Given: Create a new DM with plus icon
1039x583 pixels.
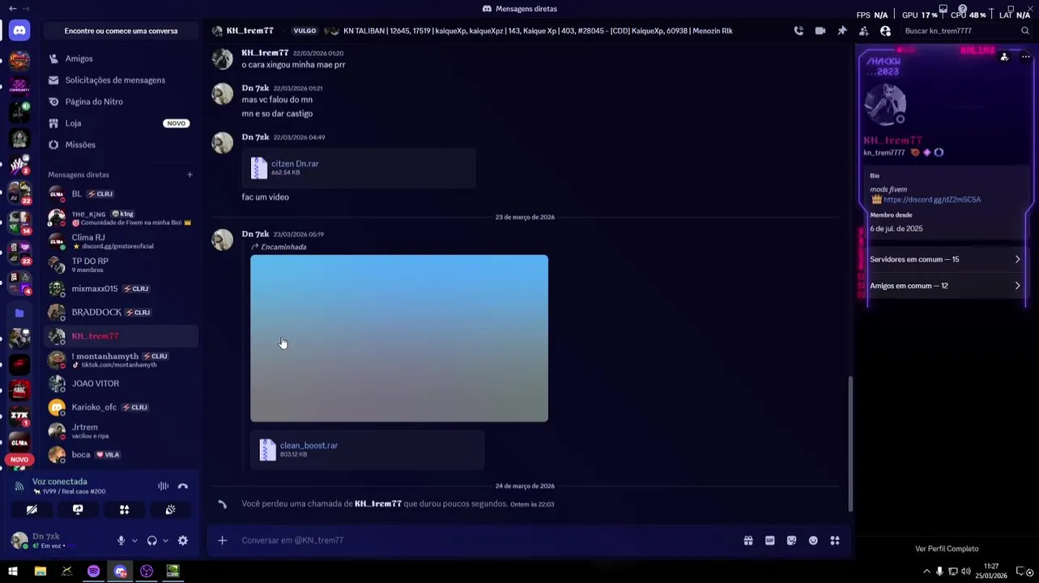Looking at the screenshot, I should 189,175.
